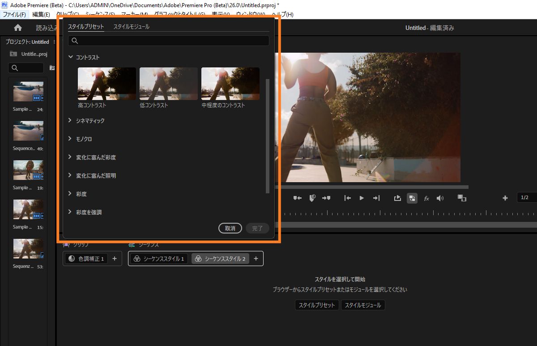
Task: Toggle the highlighted comparison view button
Action: point(412,198)
